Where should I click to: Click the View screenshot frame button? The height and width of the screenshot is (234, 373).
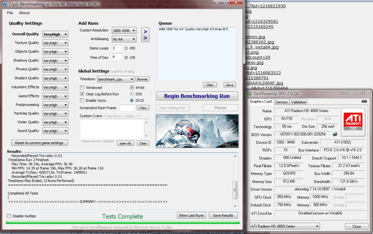pyautogui.click(x=143, y=108)
